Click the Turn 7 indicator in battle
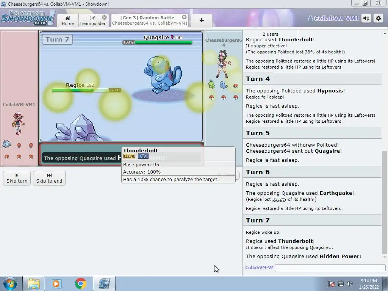Image resolution: width=388 pixels, height=291 pixels. 57,39
